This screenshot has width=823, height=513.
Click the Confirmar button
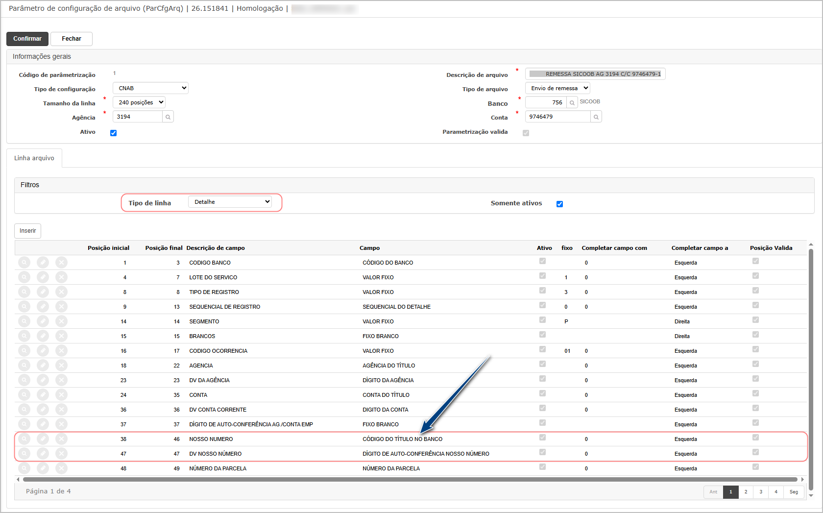point(27,39)
